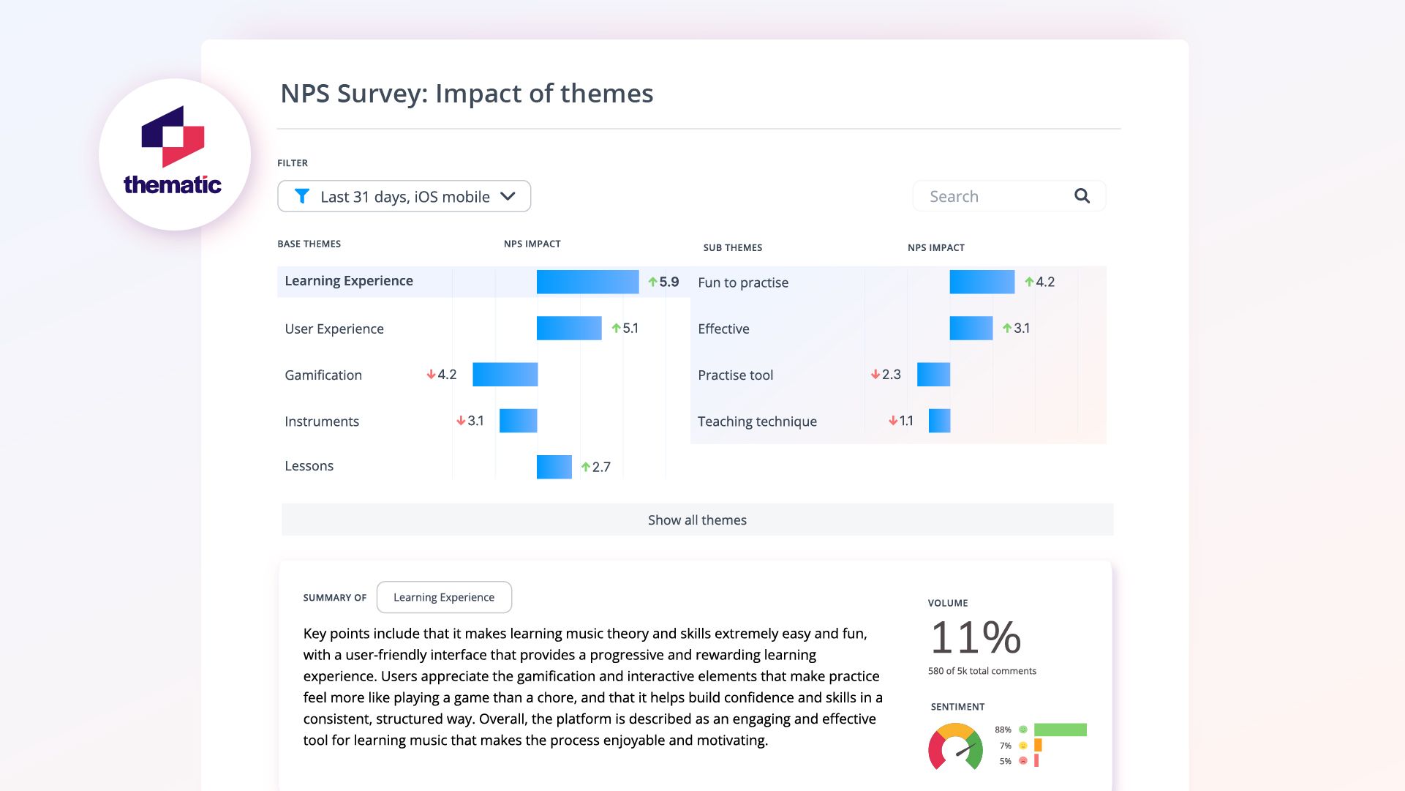Expand the filter chevron arrow

pos(507,196)
